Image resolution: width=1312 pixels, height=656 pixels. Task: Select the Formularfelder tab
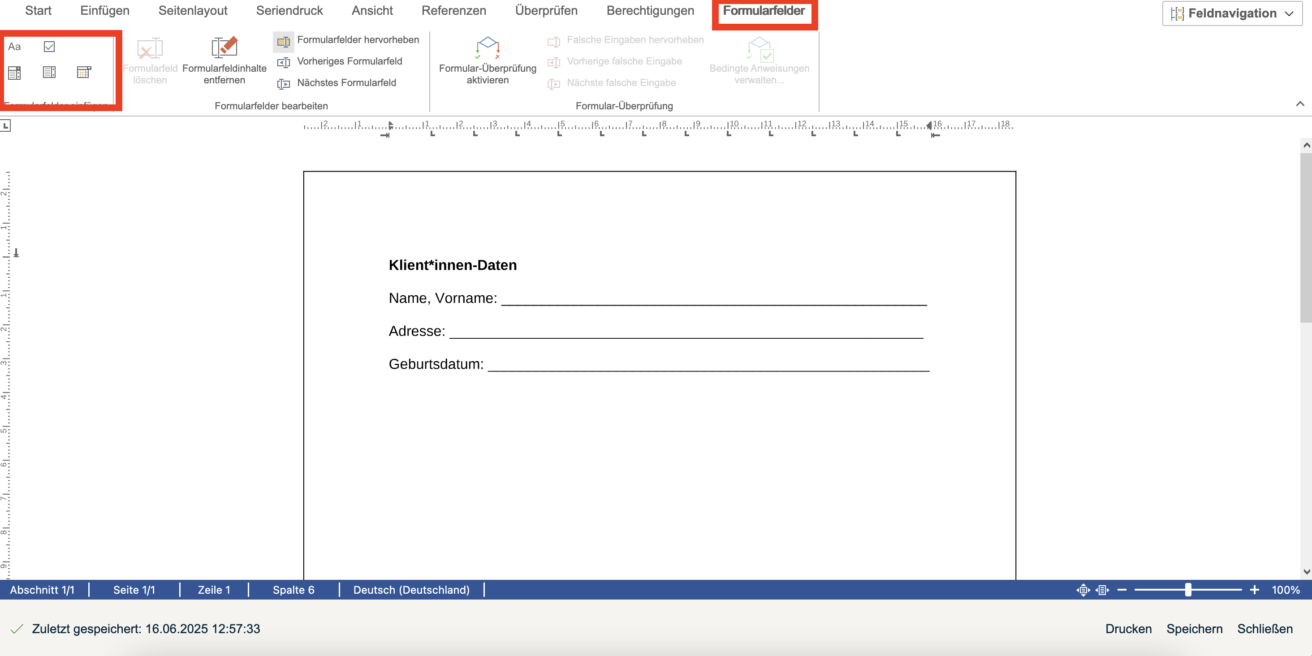click(764, 11)
